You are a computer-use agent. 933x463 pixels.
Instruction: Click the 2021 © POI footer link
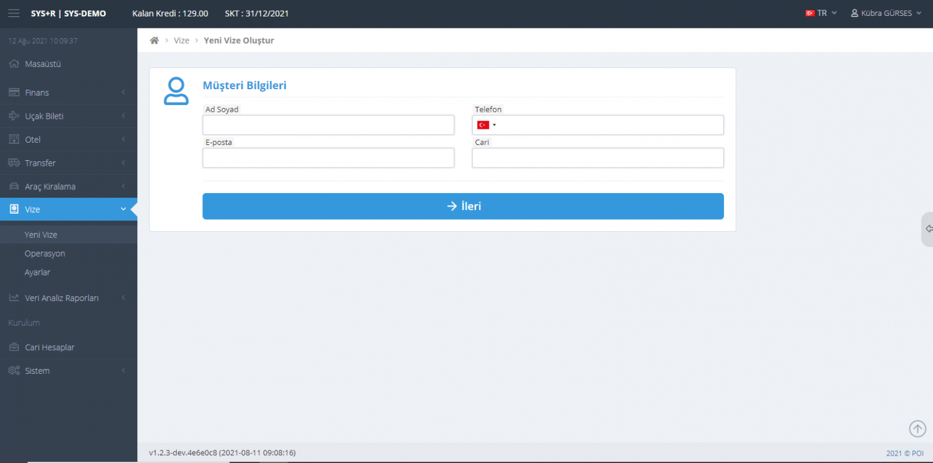point(904,453)
